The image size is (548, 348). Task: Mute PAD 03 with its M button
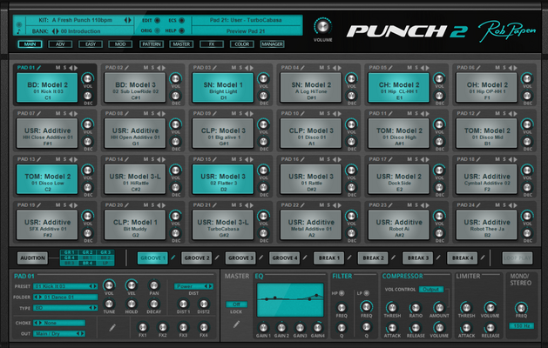pos(233,68)
